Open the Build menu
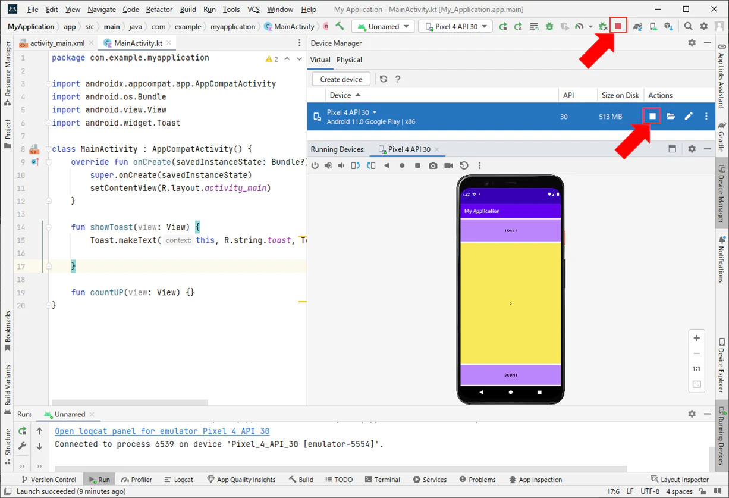729x498 pixels. coord(188,10)
